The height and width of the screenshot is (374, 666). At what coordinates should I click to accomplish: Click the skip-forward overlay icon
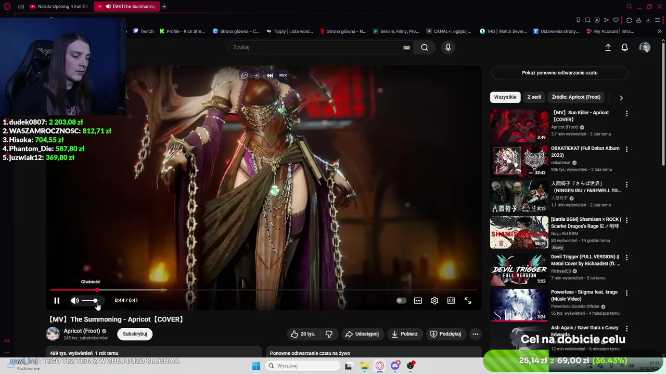(270, 75)
